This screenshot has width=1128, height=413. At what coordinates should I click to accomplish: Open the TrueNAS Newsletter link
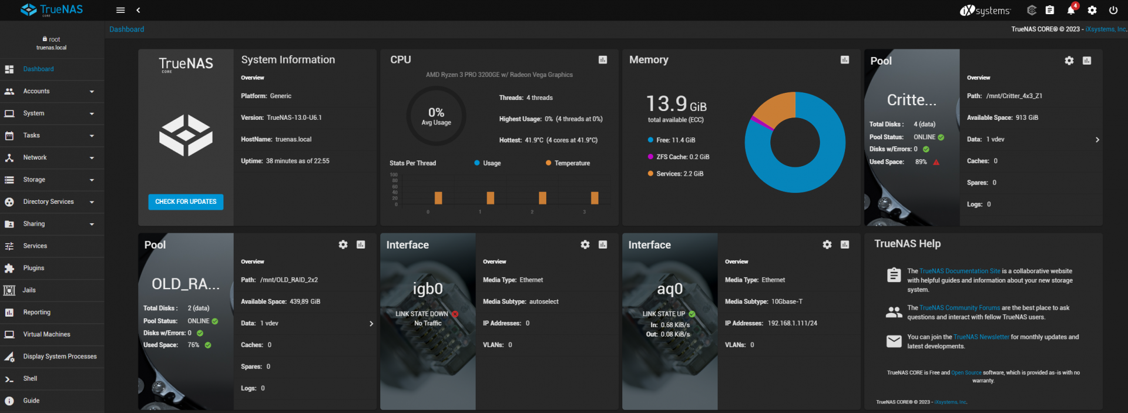(x=981, y=337)
